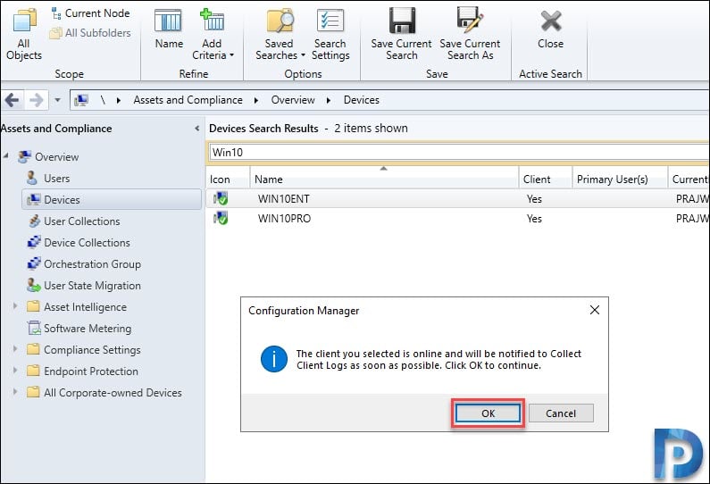
Task: Close the active search
Action: tap(551, 29)
